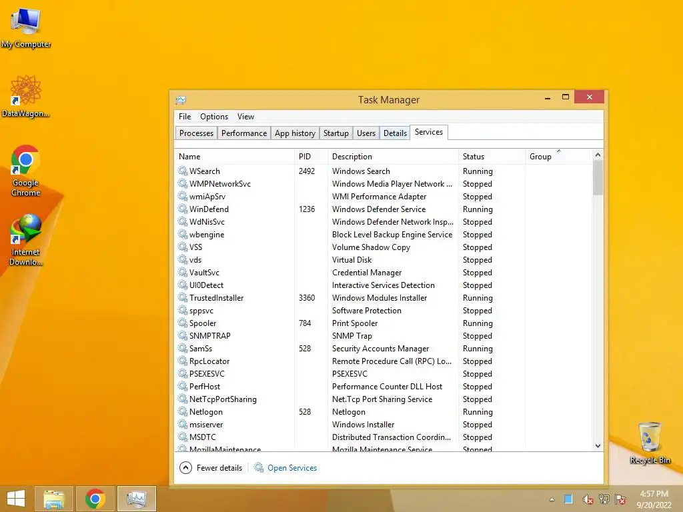Screen dimensions: 683x512
Task: Open the Recycle Bin desktop icon
Action: pyautogui.click(x=650, y=443)
